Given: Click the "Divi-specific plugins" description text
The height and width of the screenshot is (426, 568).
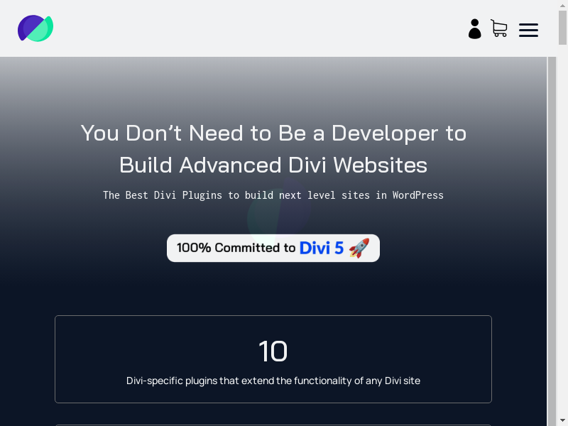Looking at the screenshot, I should pos(273,381).
